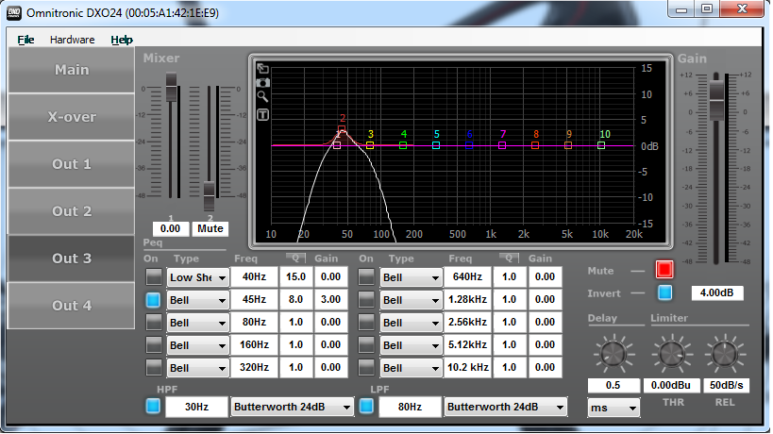This screenshot has width=773, height=434.
Task: Enable the 40Hz Low Shelf band
Action: 153,276
